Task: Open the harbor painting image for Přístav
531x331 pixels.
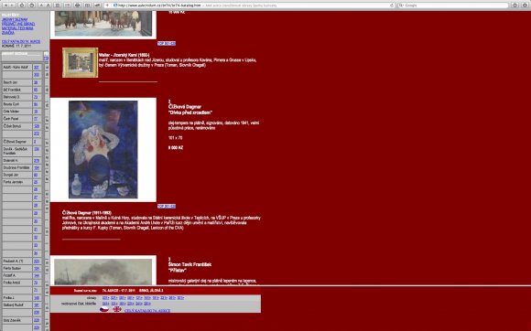Action: (103, 272)
